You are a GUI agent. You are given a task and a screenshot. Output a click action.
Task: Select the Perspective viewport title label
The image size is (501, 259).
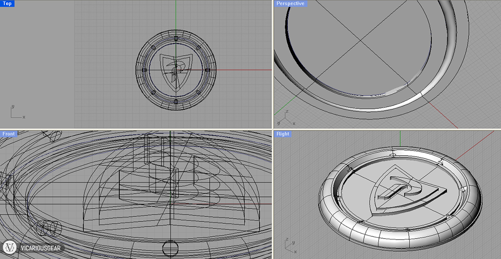(290, 4)
